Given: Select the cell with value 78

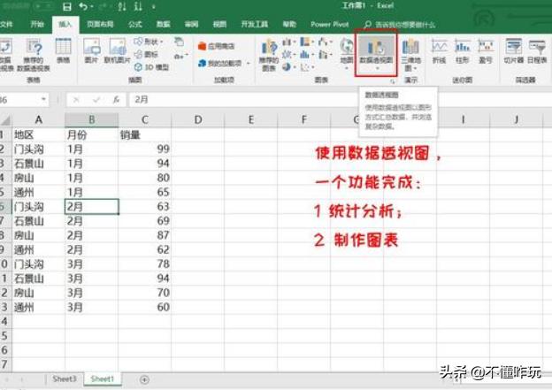Looking at the screenshot, I should pos(145,264).
